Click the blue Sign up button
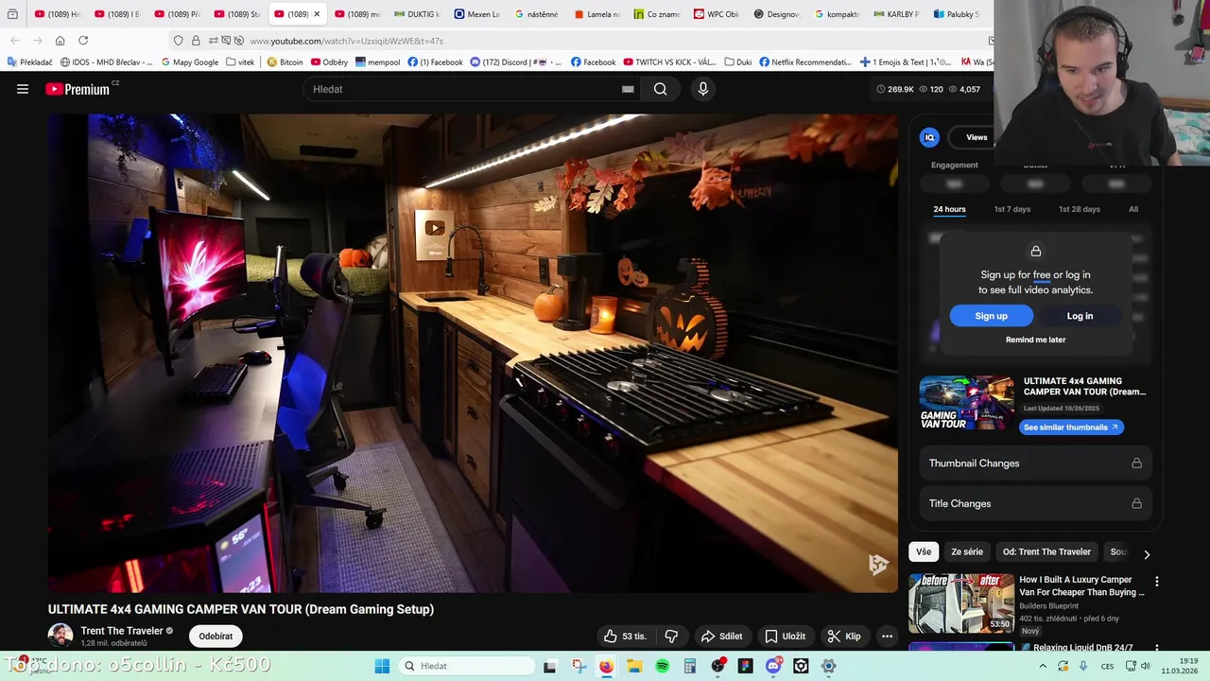This screenshot has height=681, width=1210. [991, 316]
